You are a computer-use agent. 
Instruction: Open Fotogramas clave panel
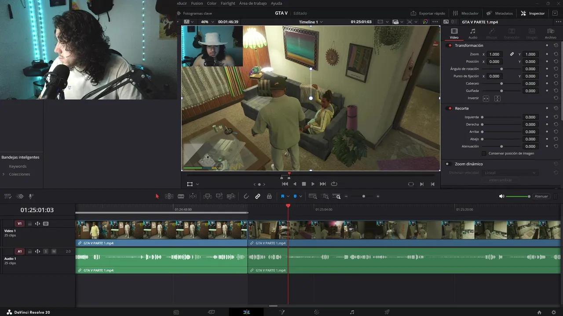(194, 13)
